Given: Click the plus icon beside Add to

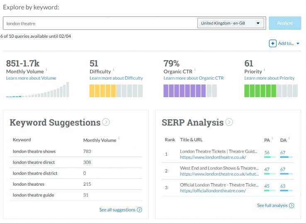Looking at the screenshot, I should pyautogui.click(x=272, y=43).
